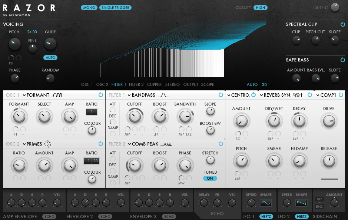
Task: Toggle OSC 2 power icon
Action: (x=101, y=143)
